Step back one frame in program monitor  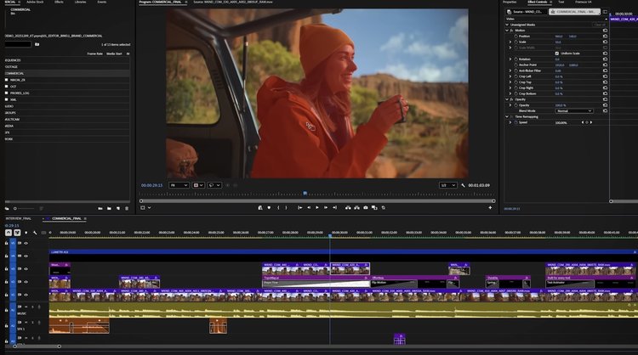(x=309, y=207)
